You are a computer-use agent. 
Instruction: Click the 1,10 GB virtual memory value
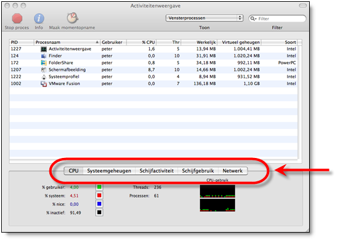(252, 83)
